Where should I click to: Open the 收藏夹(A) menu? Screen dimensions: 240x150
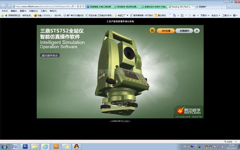coord(34,11)
